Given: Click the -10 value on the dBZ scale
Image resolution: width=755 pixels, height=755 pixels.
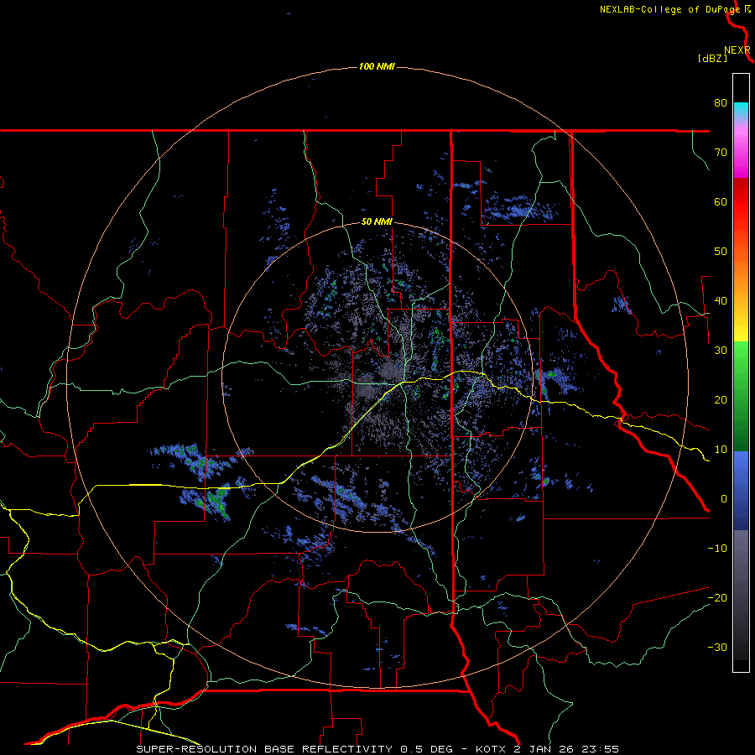Looking at the screenshot, I should point(717,549).
